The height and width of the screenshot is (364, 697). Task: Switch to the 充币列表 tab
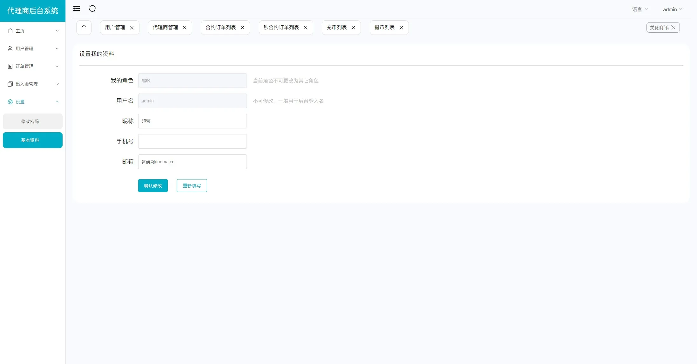[336, 28]
